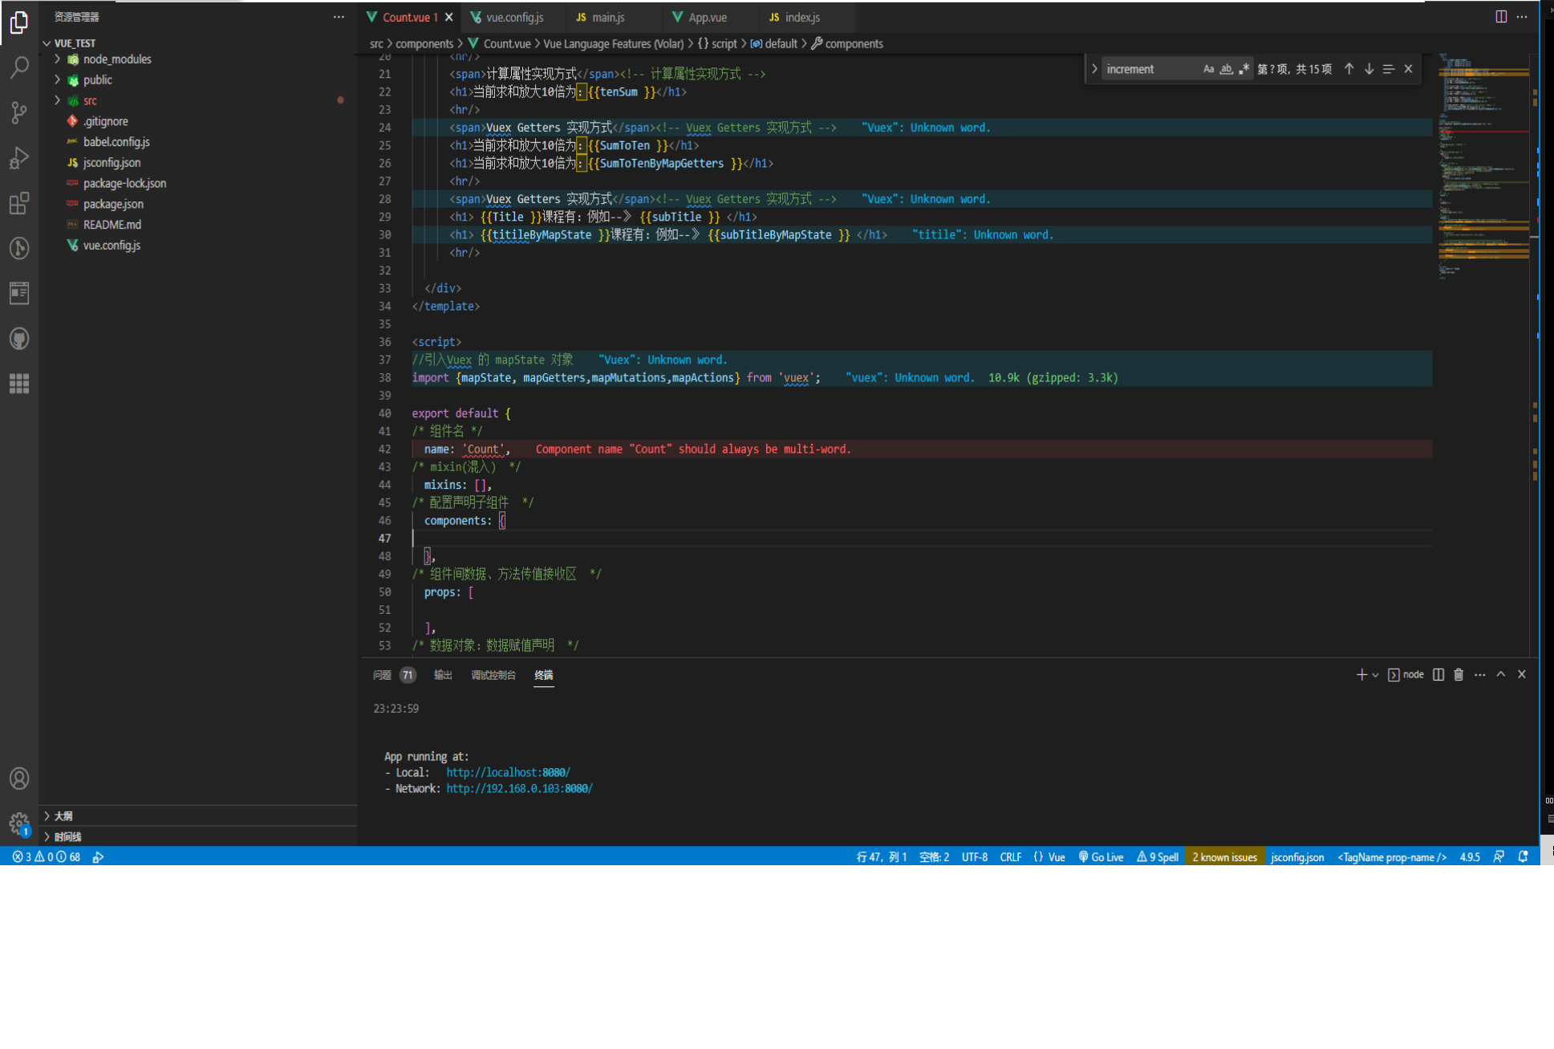The image size is (1554, 1049).
Task: Open the notifications bell in status bar
Action: tap(1522, 856)
